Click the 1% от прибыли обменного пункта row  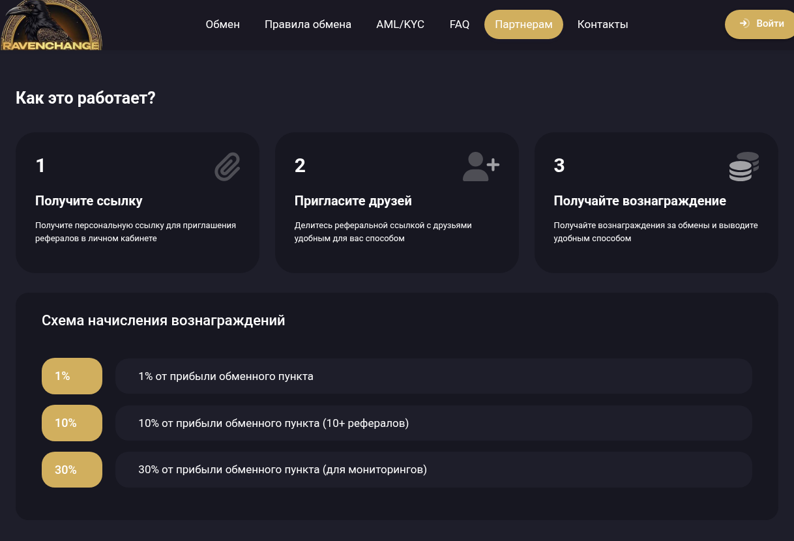434,376
